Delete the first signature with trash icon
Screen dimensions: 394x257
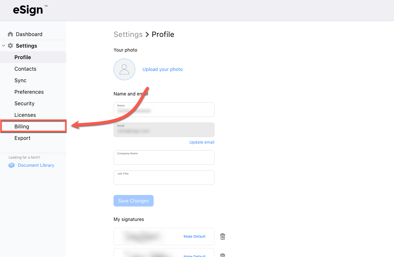point(223,237)
